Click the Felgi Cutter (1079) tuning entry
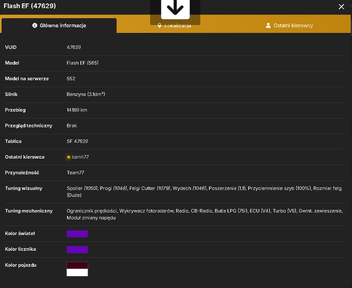Image resolution: width=352 pixels, height=288 pixels. pos(150,189)
